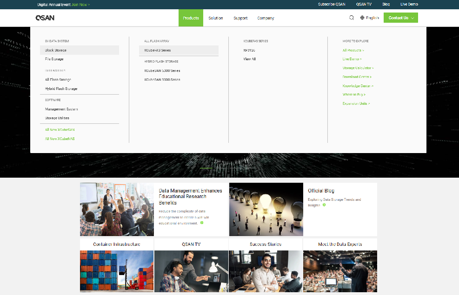Click the QSAN logo
This screenshot has height=295, width=459.
(45, 18)
